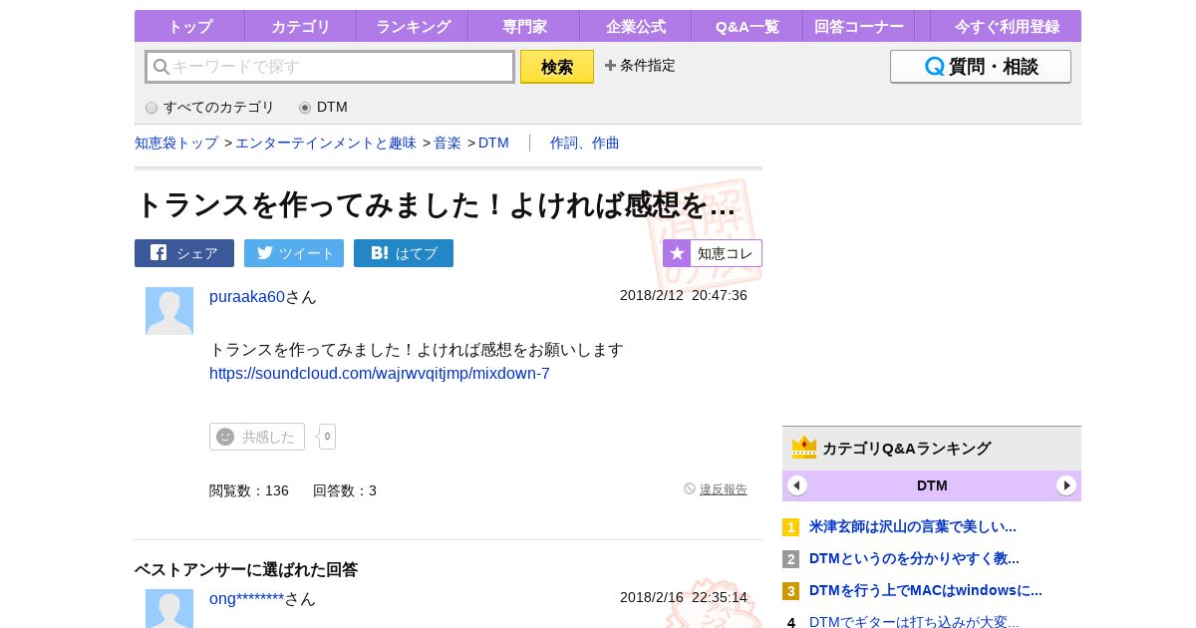Show previous ranking category with left arrow
This screenshot has height=628, width=1196.
coord(797,485)
